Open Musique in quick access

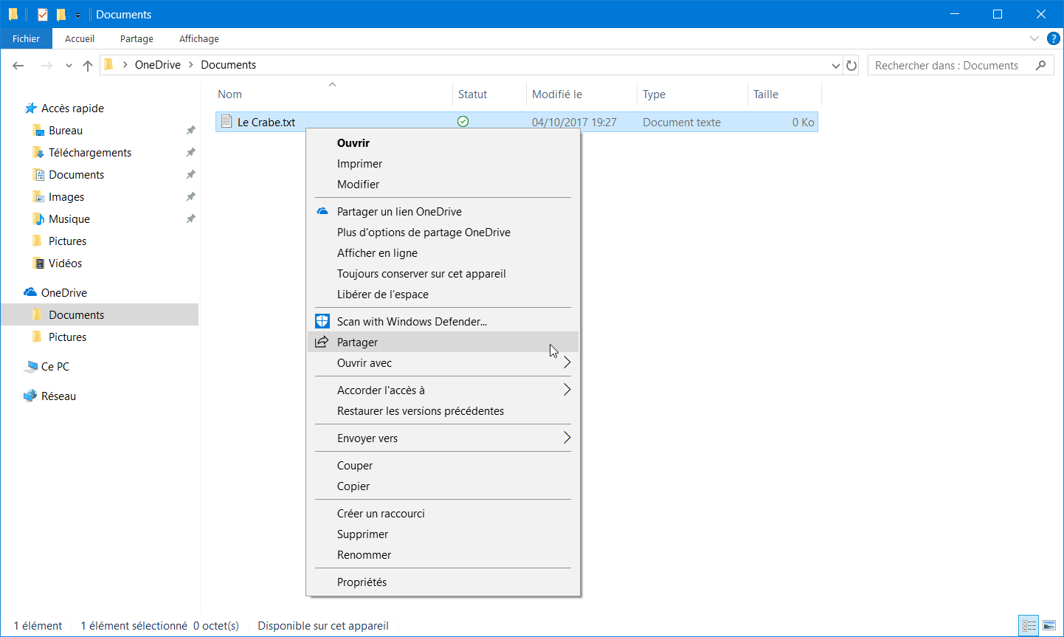tap(69, 219)
